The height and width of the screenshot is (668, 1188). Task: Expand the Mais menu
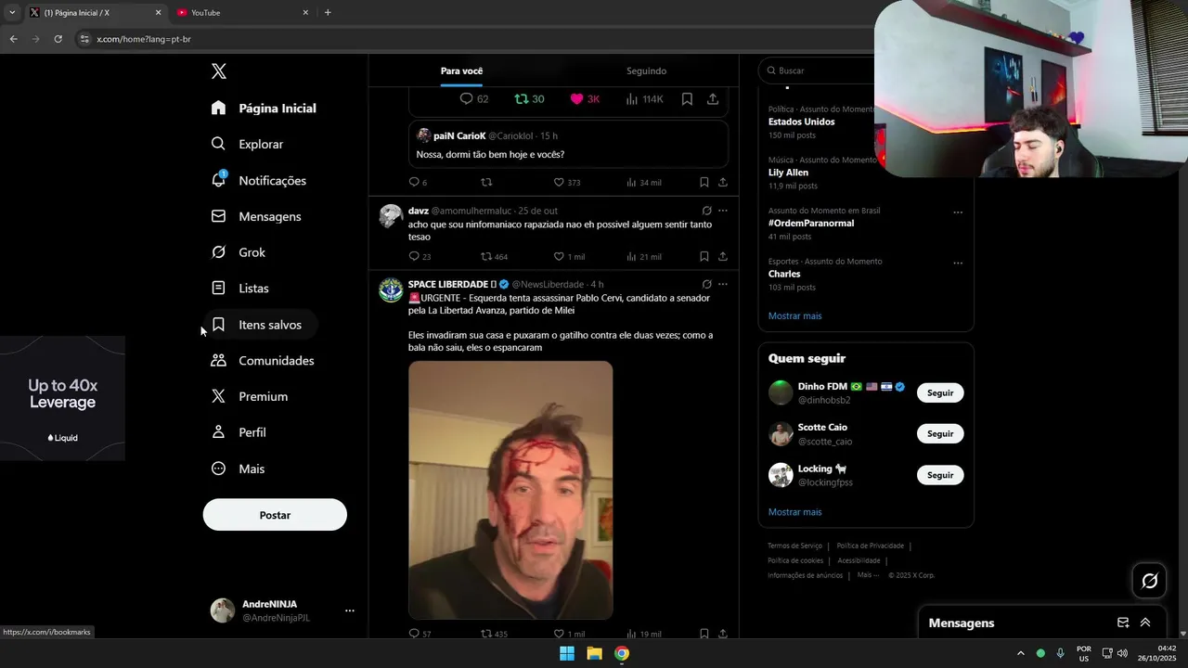[x=239, y=469]
